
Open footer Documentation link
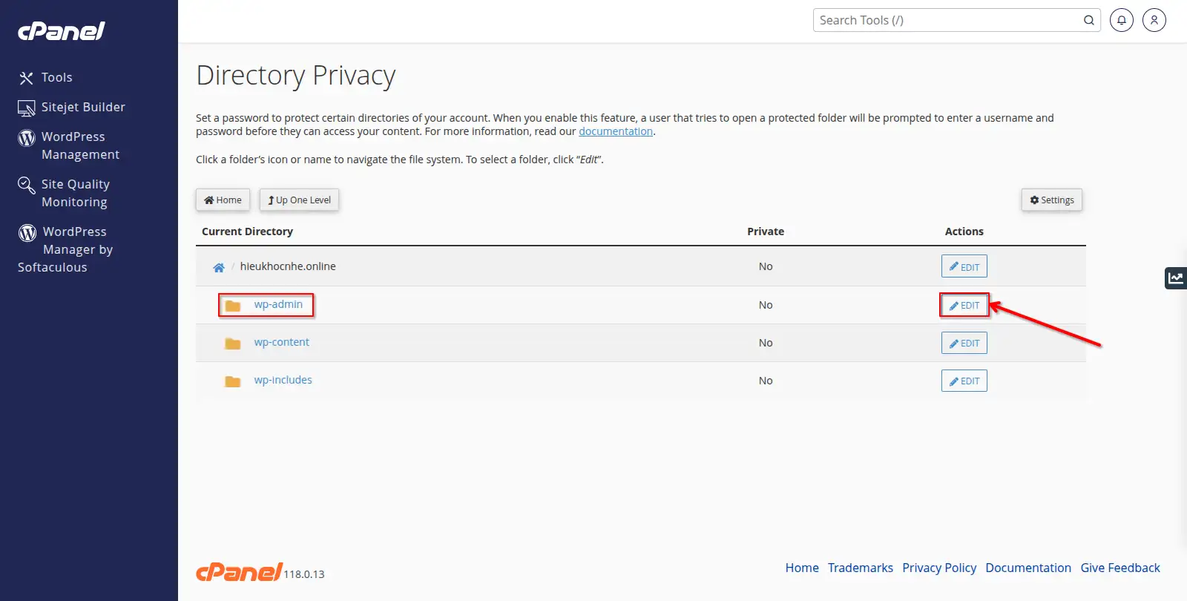click(x=1028, y=568)
